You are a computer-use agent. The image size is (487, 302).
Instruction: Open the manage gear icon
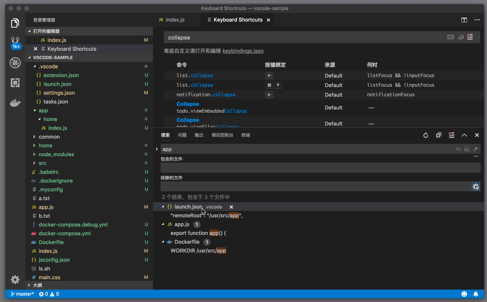tap(15, 280)
